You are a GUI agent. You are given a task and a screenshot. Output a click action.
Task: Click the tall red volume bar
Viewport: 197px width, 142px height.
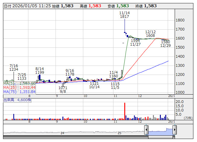125,111
